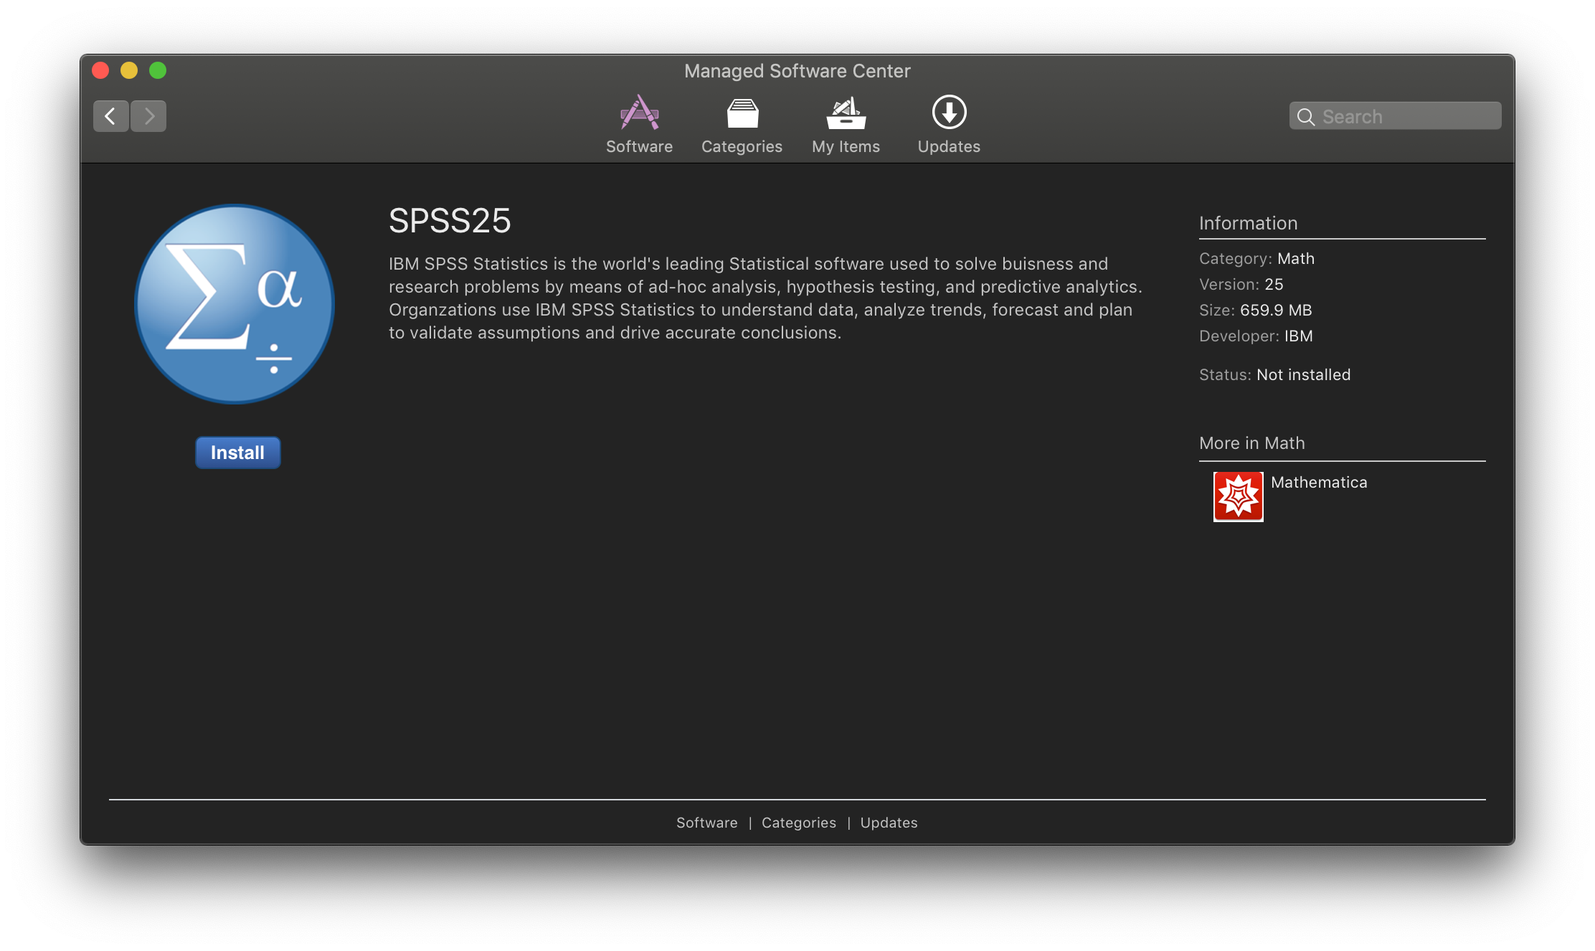Install SPSS25 with the Install button
This screenshot has height=951, width=1595.
(x=237, y=453)
